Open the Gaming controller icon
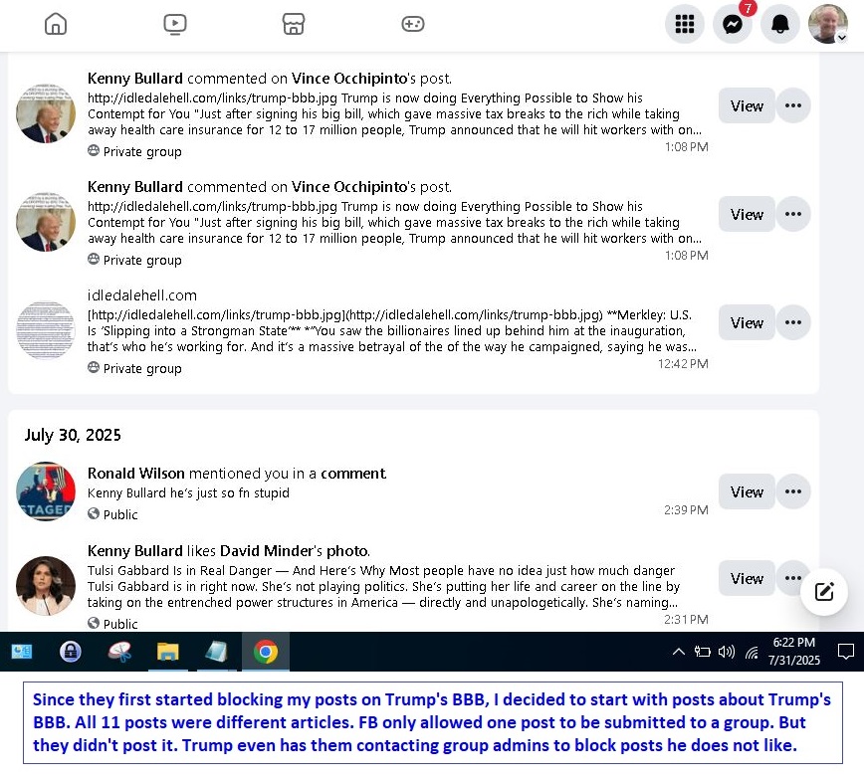 point(413,25)
